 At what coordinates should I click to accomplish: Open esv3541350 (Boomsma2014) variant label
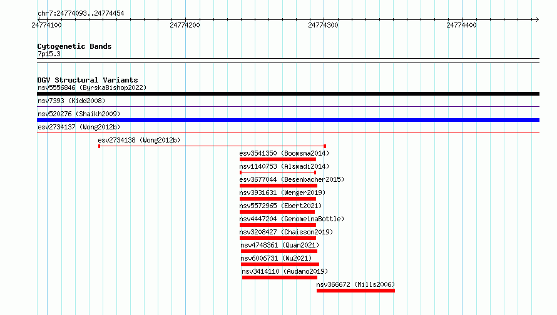click(x=284, y=153)
